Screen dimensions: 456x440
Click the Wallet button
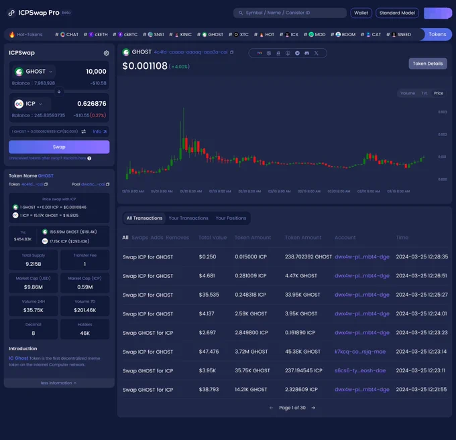click(361, 13)
